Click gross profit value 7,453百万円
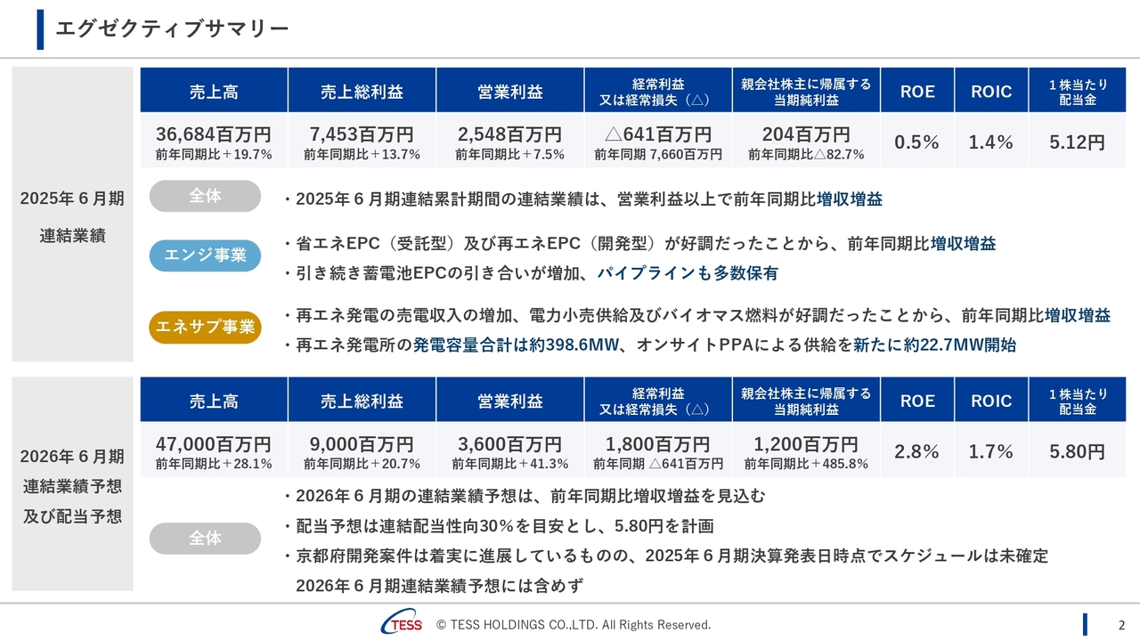Image resolution: width=1140 pixels, height=641 pixels. 362,134
